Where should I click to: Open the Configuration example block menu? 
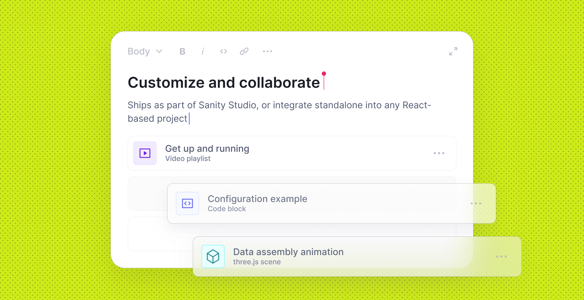[x=476, y=203]
